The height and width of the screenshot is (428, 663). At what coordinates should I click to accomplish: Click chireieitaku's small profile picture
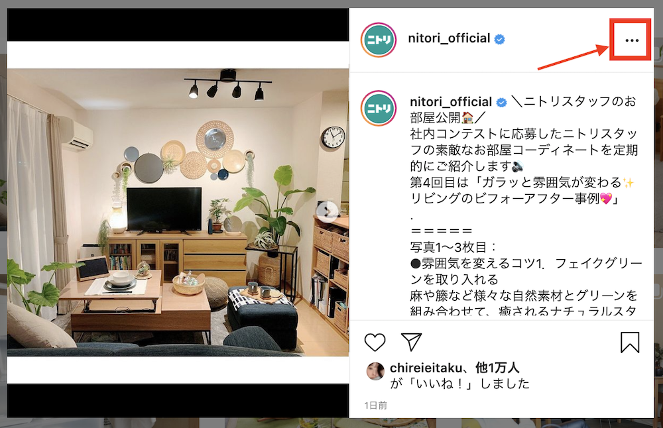[375, 371]
